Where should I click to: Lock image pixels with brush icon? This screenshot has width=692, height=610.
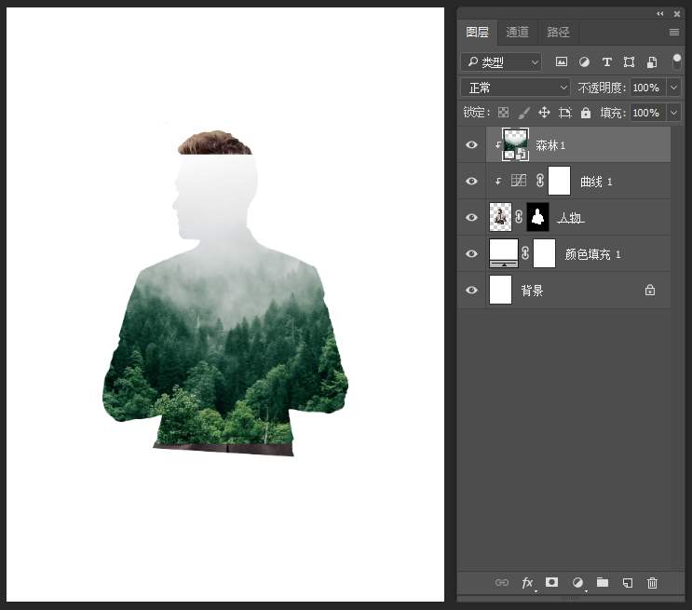pos(523,113)
